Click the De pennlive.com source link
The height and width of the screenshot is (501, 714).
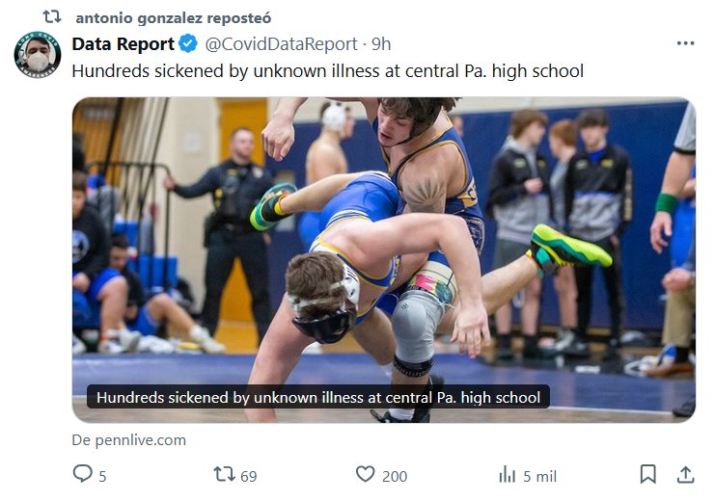tap(128, 440)
